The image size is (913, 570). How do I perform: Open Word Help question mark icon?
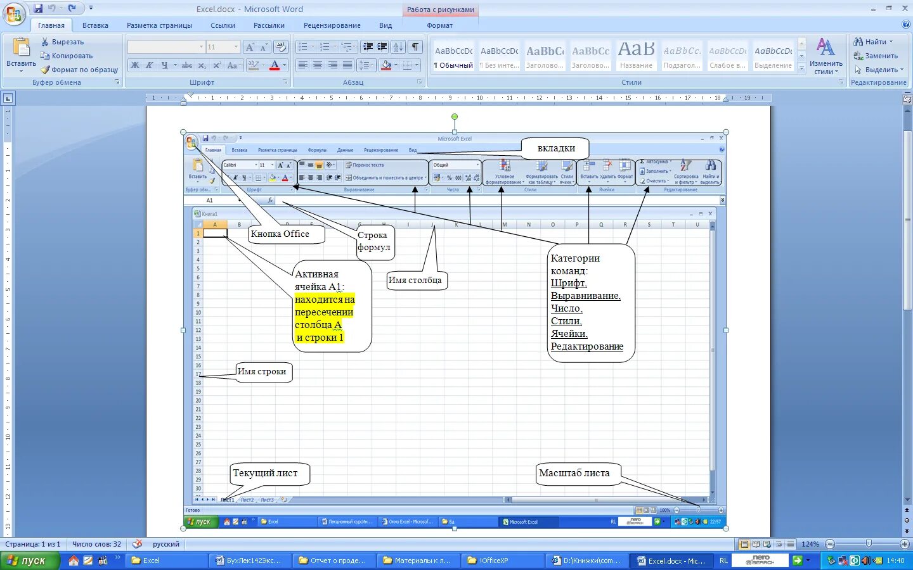(x=905, y=25)
